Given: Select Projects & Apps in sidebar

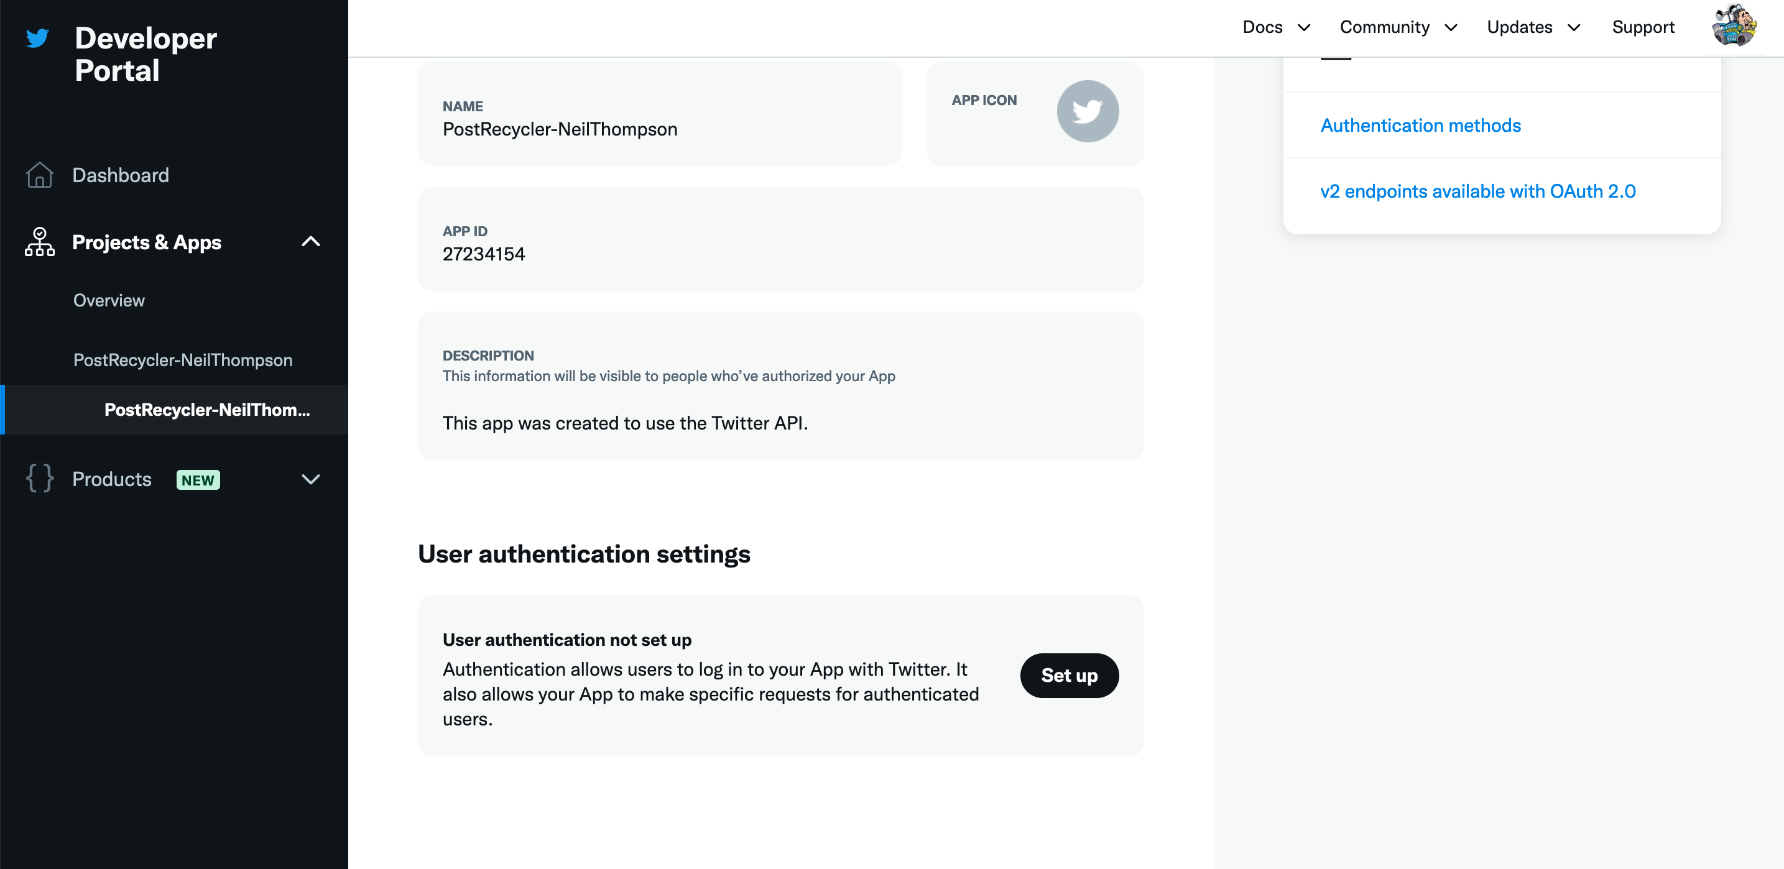Looking at the screenshot, I should pyautogui.click(x=147, y=242).
